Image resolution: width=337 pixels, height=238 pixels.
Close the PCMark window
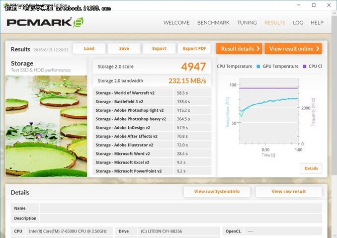coord(329,5)
